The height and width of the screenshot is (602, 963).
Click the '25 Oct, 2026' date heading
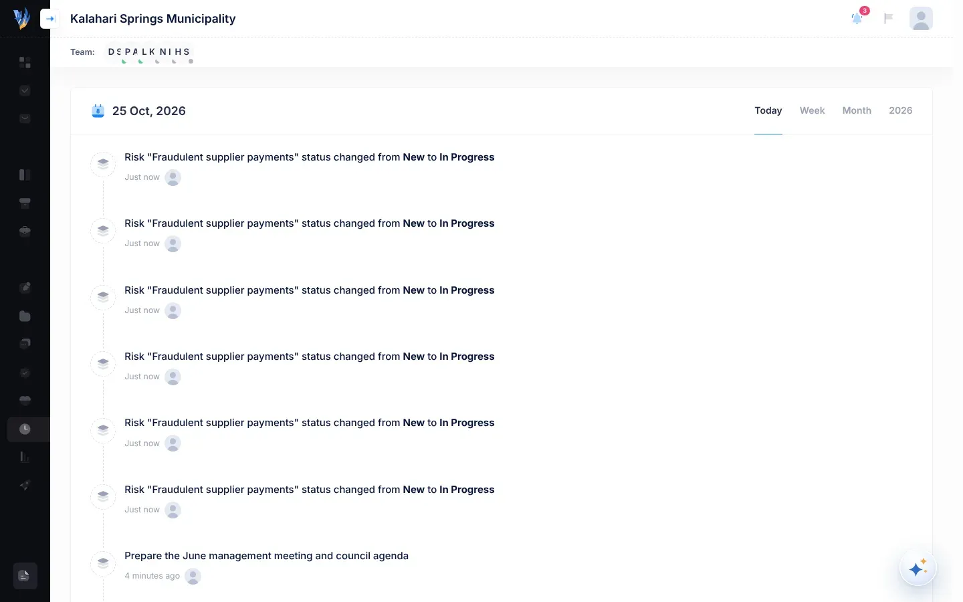coord(149,111)
